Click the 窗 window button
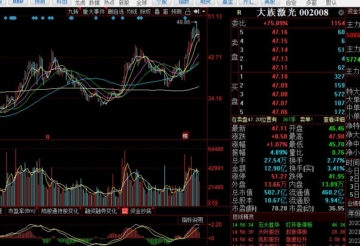Image resolution: width=360 pixels, height=246 pixels. pos(165,12)
